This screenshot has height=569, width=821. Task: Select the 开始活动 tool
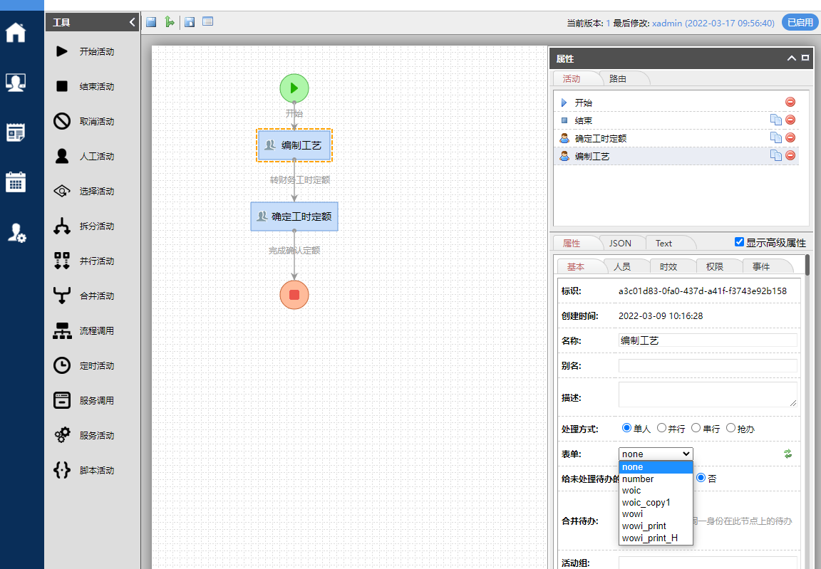pos(84,51)
